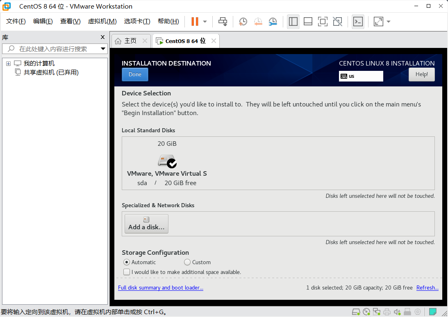The width and height of the screenshot is (448, 317).
Task: Click the Add a disk... button
Action: (x=146, y=224)
